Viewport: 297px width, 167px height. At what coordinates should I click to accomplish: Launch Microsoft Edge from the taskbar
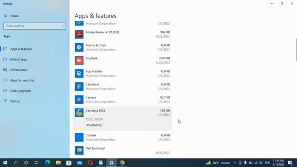[47, 163]
